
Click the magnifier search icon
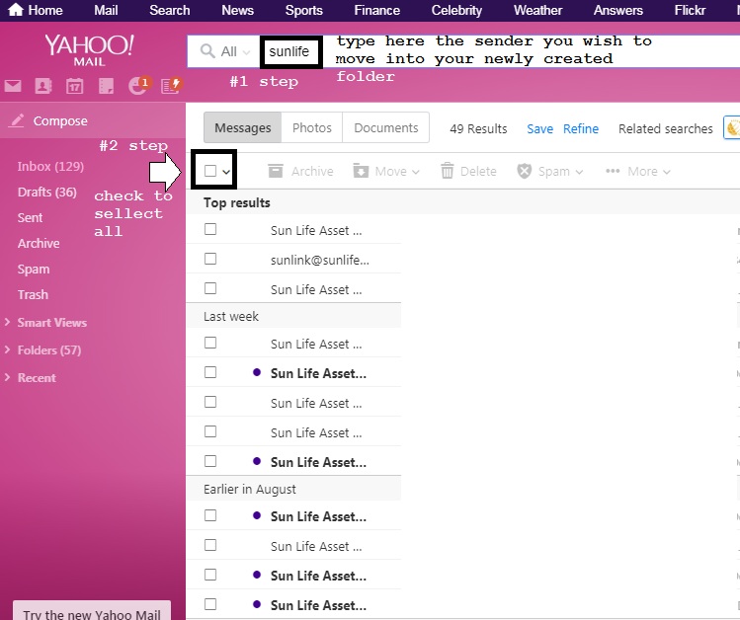click(207, 51)
